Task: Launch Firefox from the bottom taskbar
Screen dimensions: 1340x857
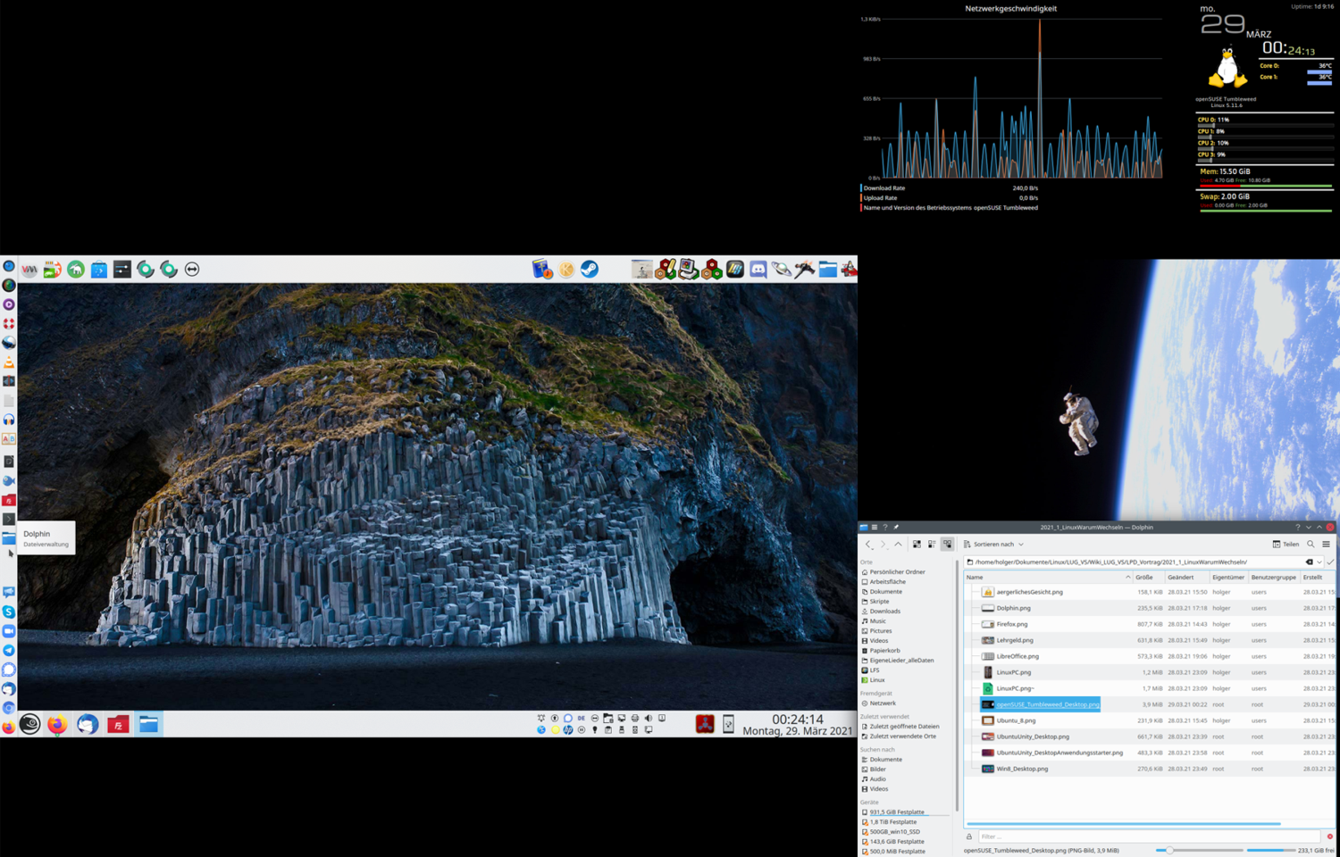Action: click(x=57, y=725)
